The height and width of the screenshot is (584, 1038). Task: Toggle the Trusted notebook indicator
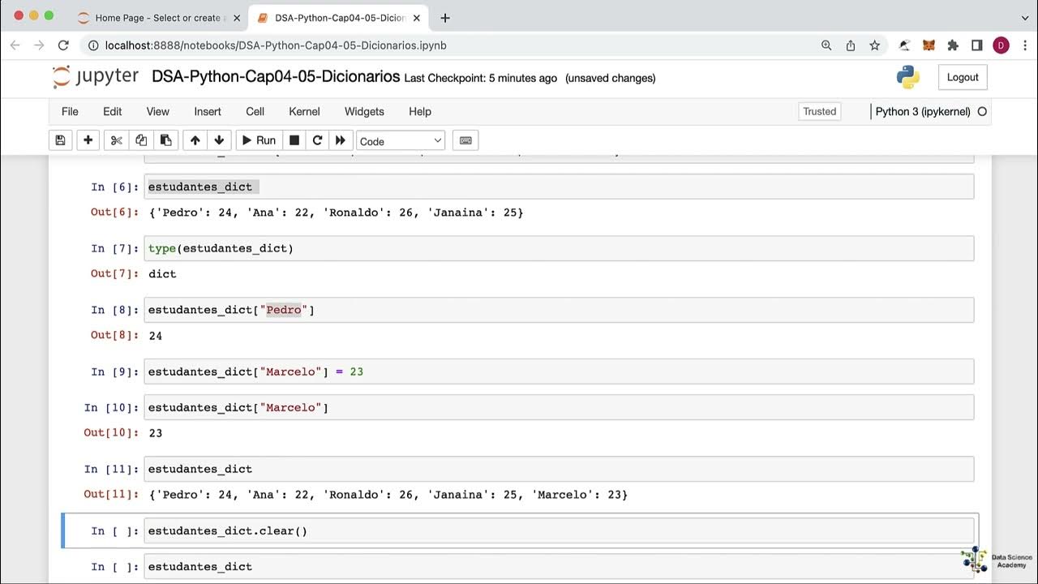[819, 111]
